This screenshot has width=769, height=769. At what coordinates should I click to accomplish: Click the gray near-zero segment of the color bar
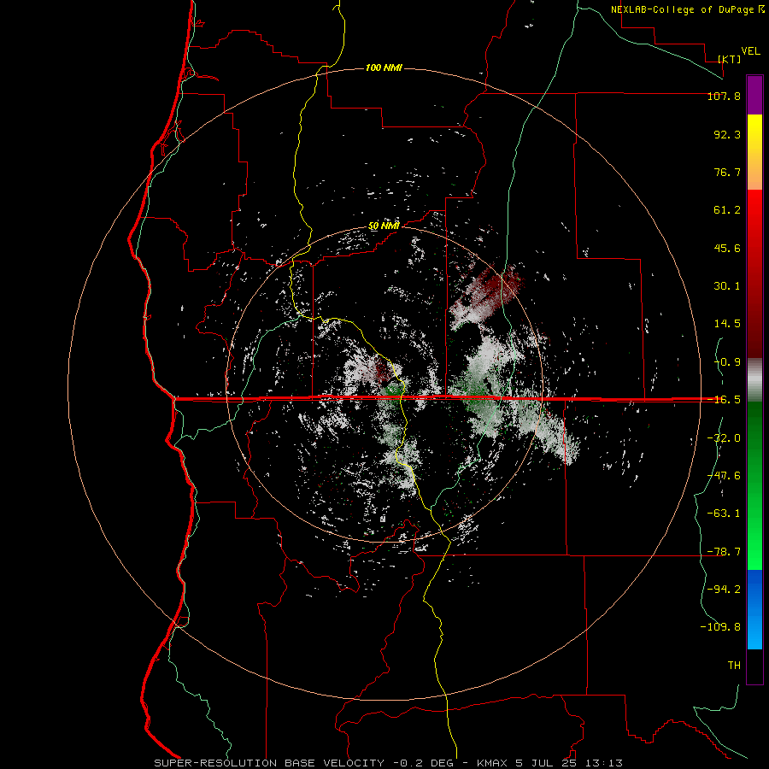[754, 379]
